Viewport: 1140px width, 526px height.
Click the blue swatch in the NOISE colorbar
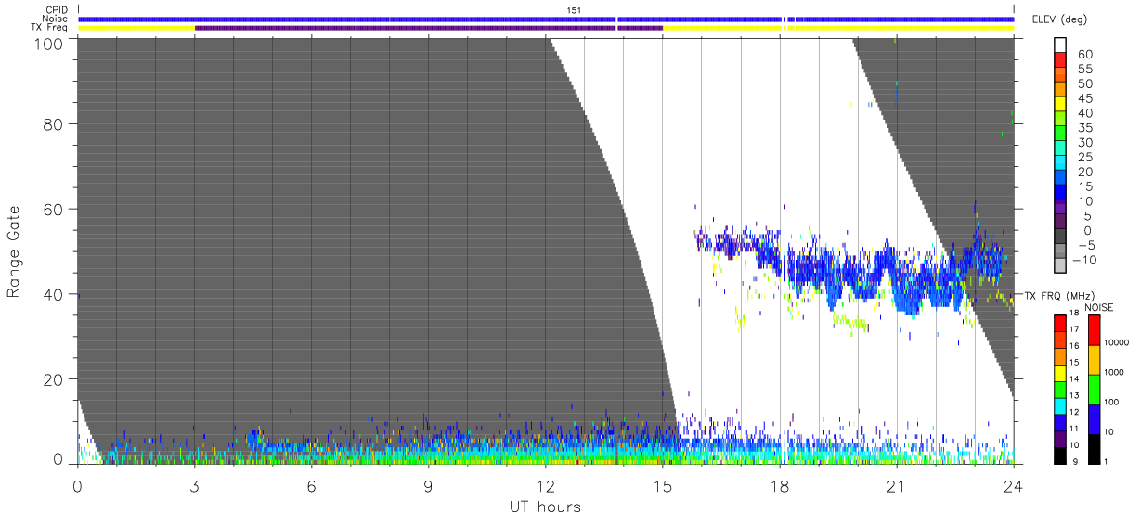point(1094,419)
